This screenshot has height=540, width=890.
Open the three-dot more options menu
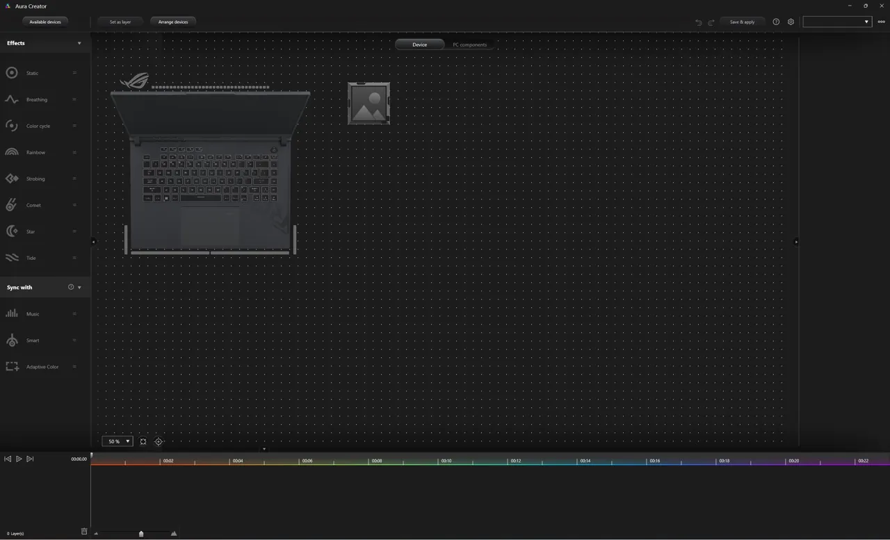pos(882,22)
